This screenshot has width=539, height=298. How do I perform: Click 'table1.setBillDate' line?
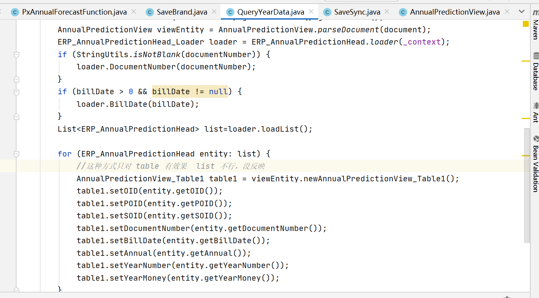(x=173, y=240)
